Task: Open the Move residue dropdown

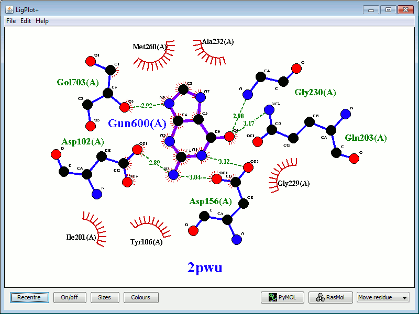Action: 383,297
